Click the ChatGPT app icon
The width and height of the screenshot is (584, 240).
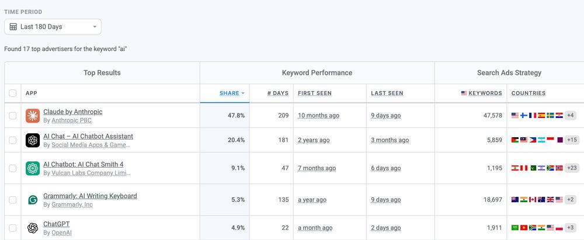33,228
